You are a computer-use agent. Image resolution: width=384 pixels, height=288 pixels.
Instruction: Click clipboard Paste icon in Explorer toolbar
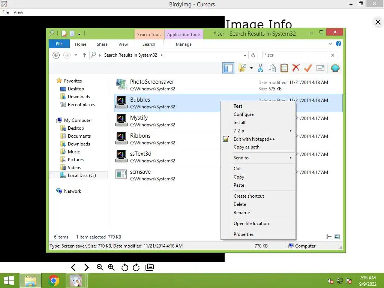click(284, 68)
